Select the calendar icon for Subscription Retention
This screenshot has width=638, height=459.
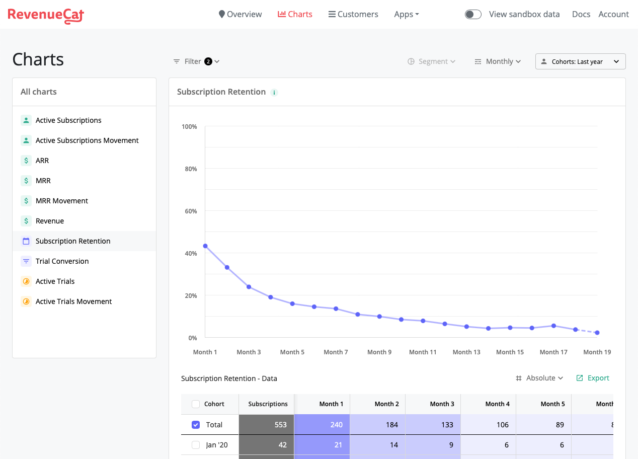pos(26,241)
